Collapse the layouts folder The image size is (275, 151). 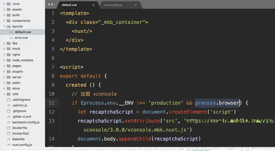click(4, 26)
